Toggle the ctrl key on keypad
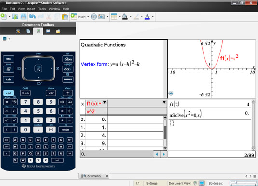This screenshot has height=186, width=258. click(8, 93)
